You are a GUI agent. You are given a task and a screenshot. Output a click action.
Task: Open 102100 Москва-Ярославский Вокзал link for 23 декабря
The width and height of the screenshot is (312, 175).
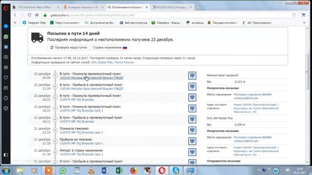pyautogui.click(x=92, y=78)
